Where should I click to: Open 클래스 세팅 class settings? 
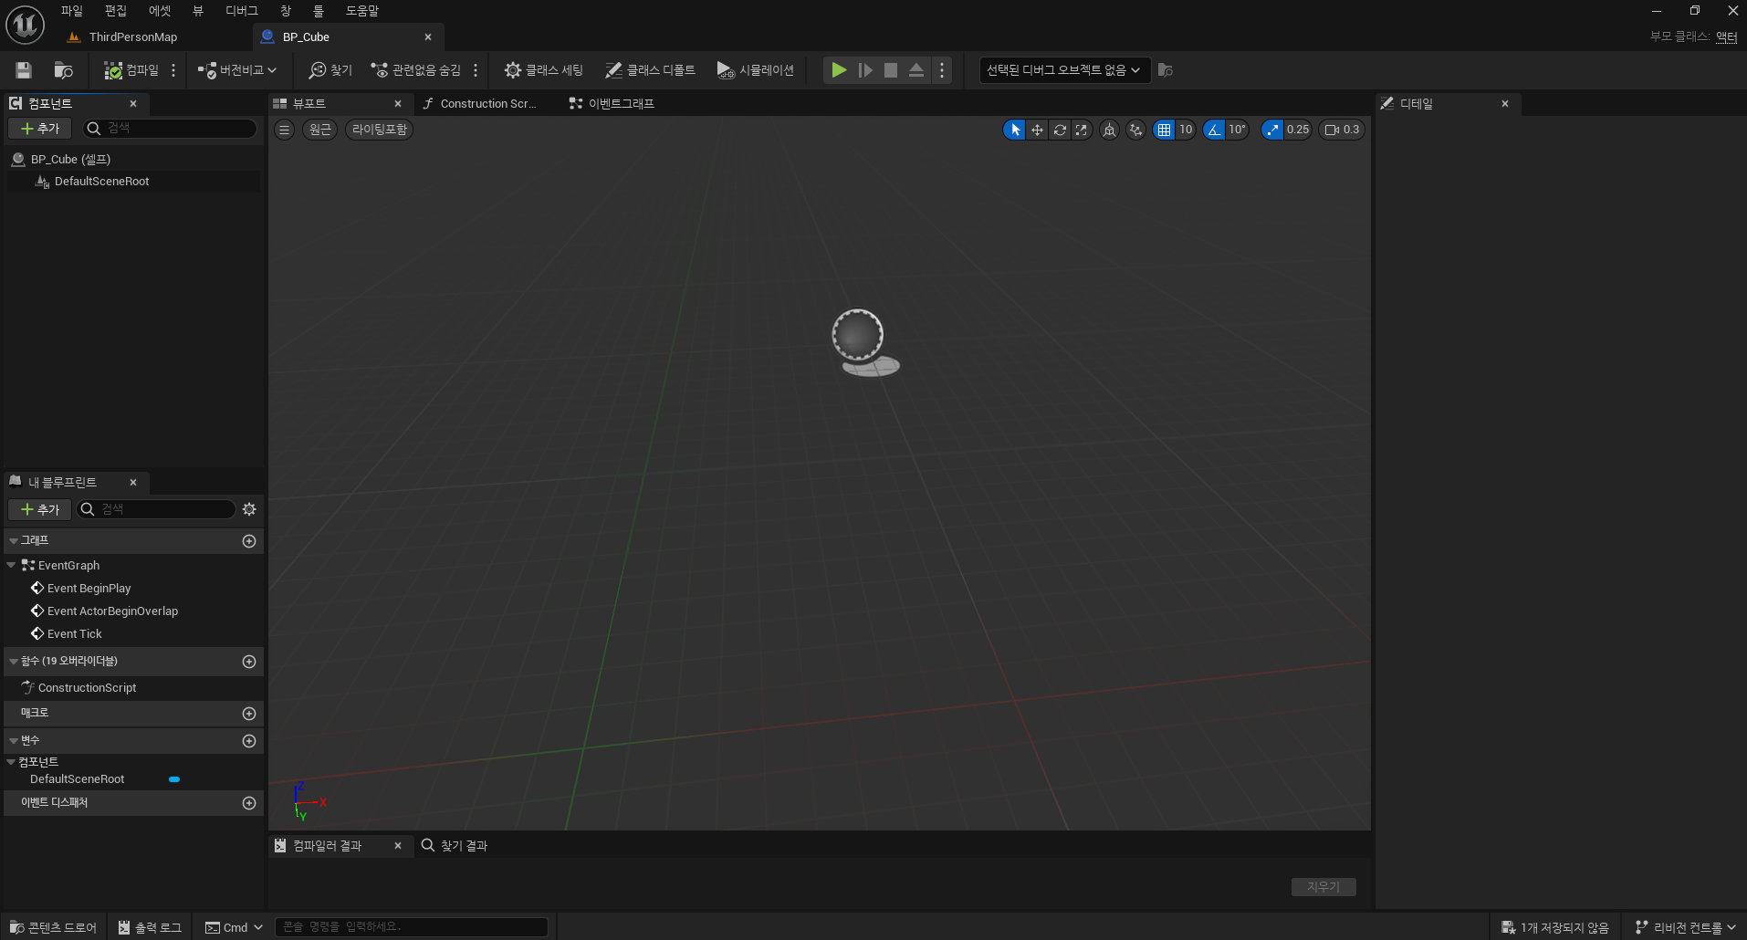[x=544, y=70]
